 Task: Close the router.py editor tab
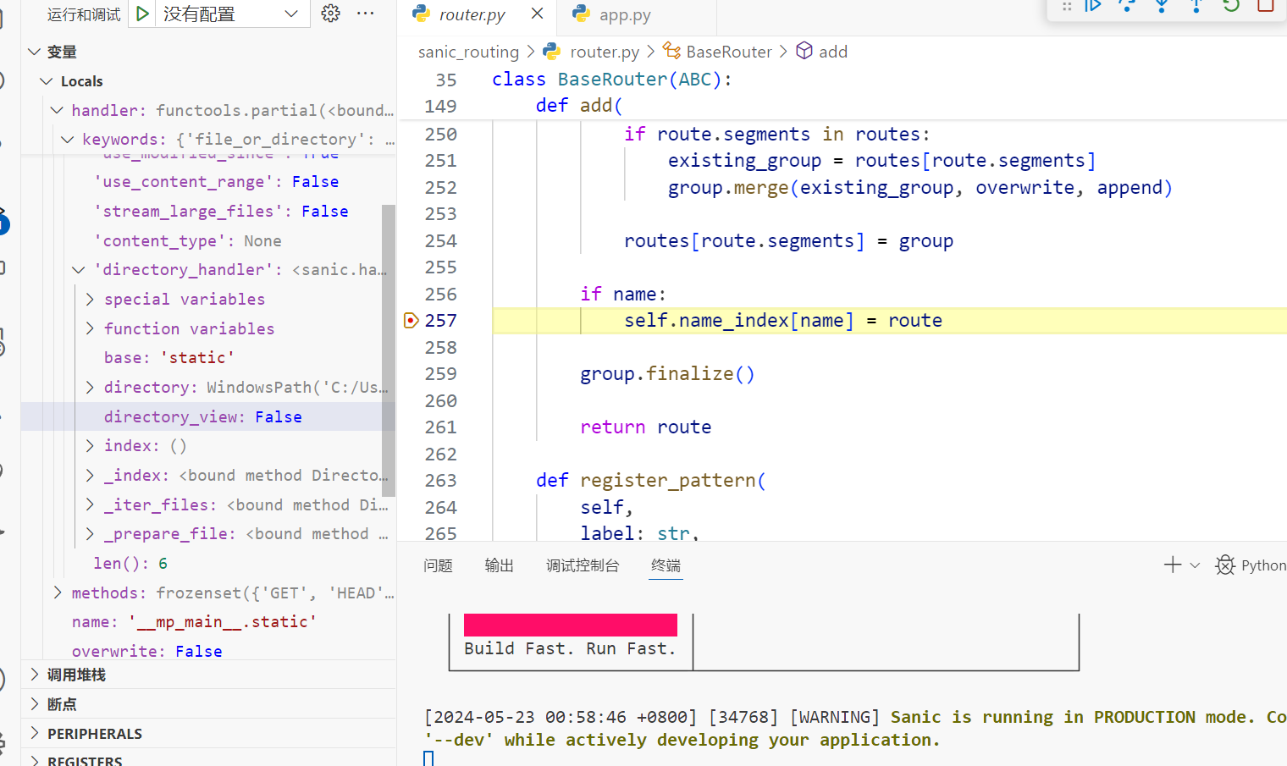click(537, 14)
